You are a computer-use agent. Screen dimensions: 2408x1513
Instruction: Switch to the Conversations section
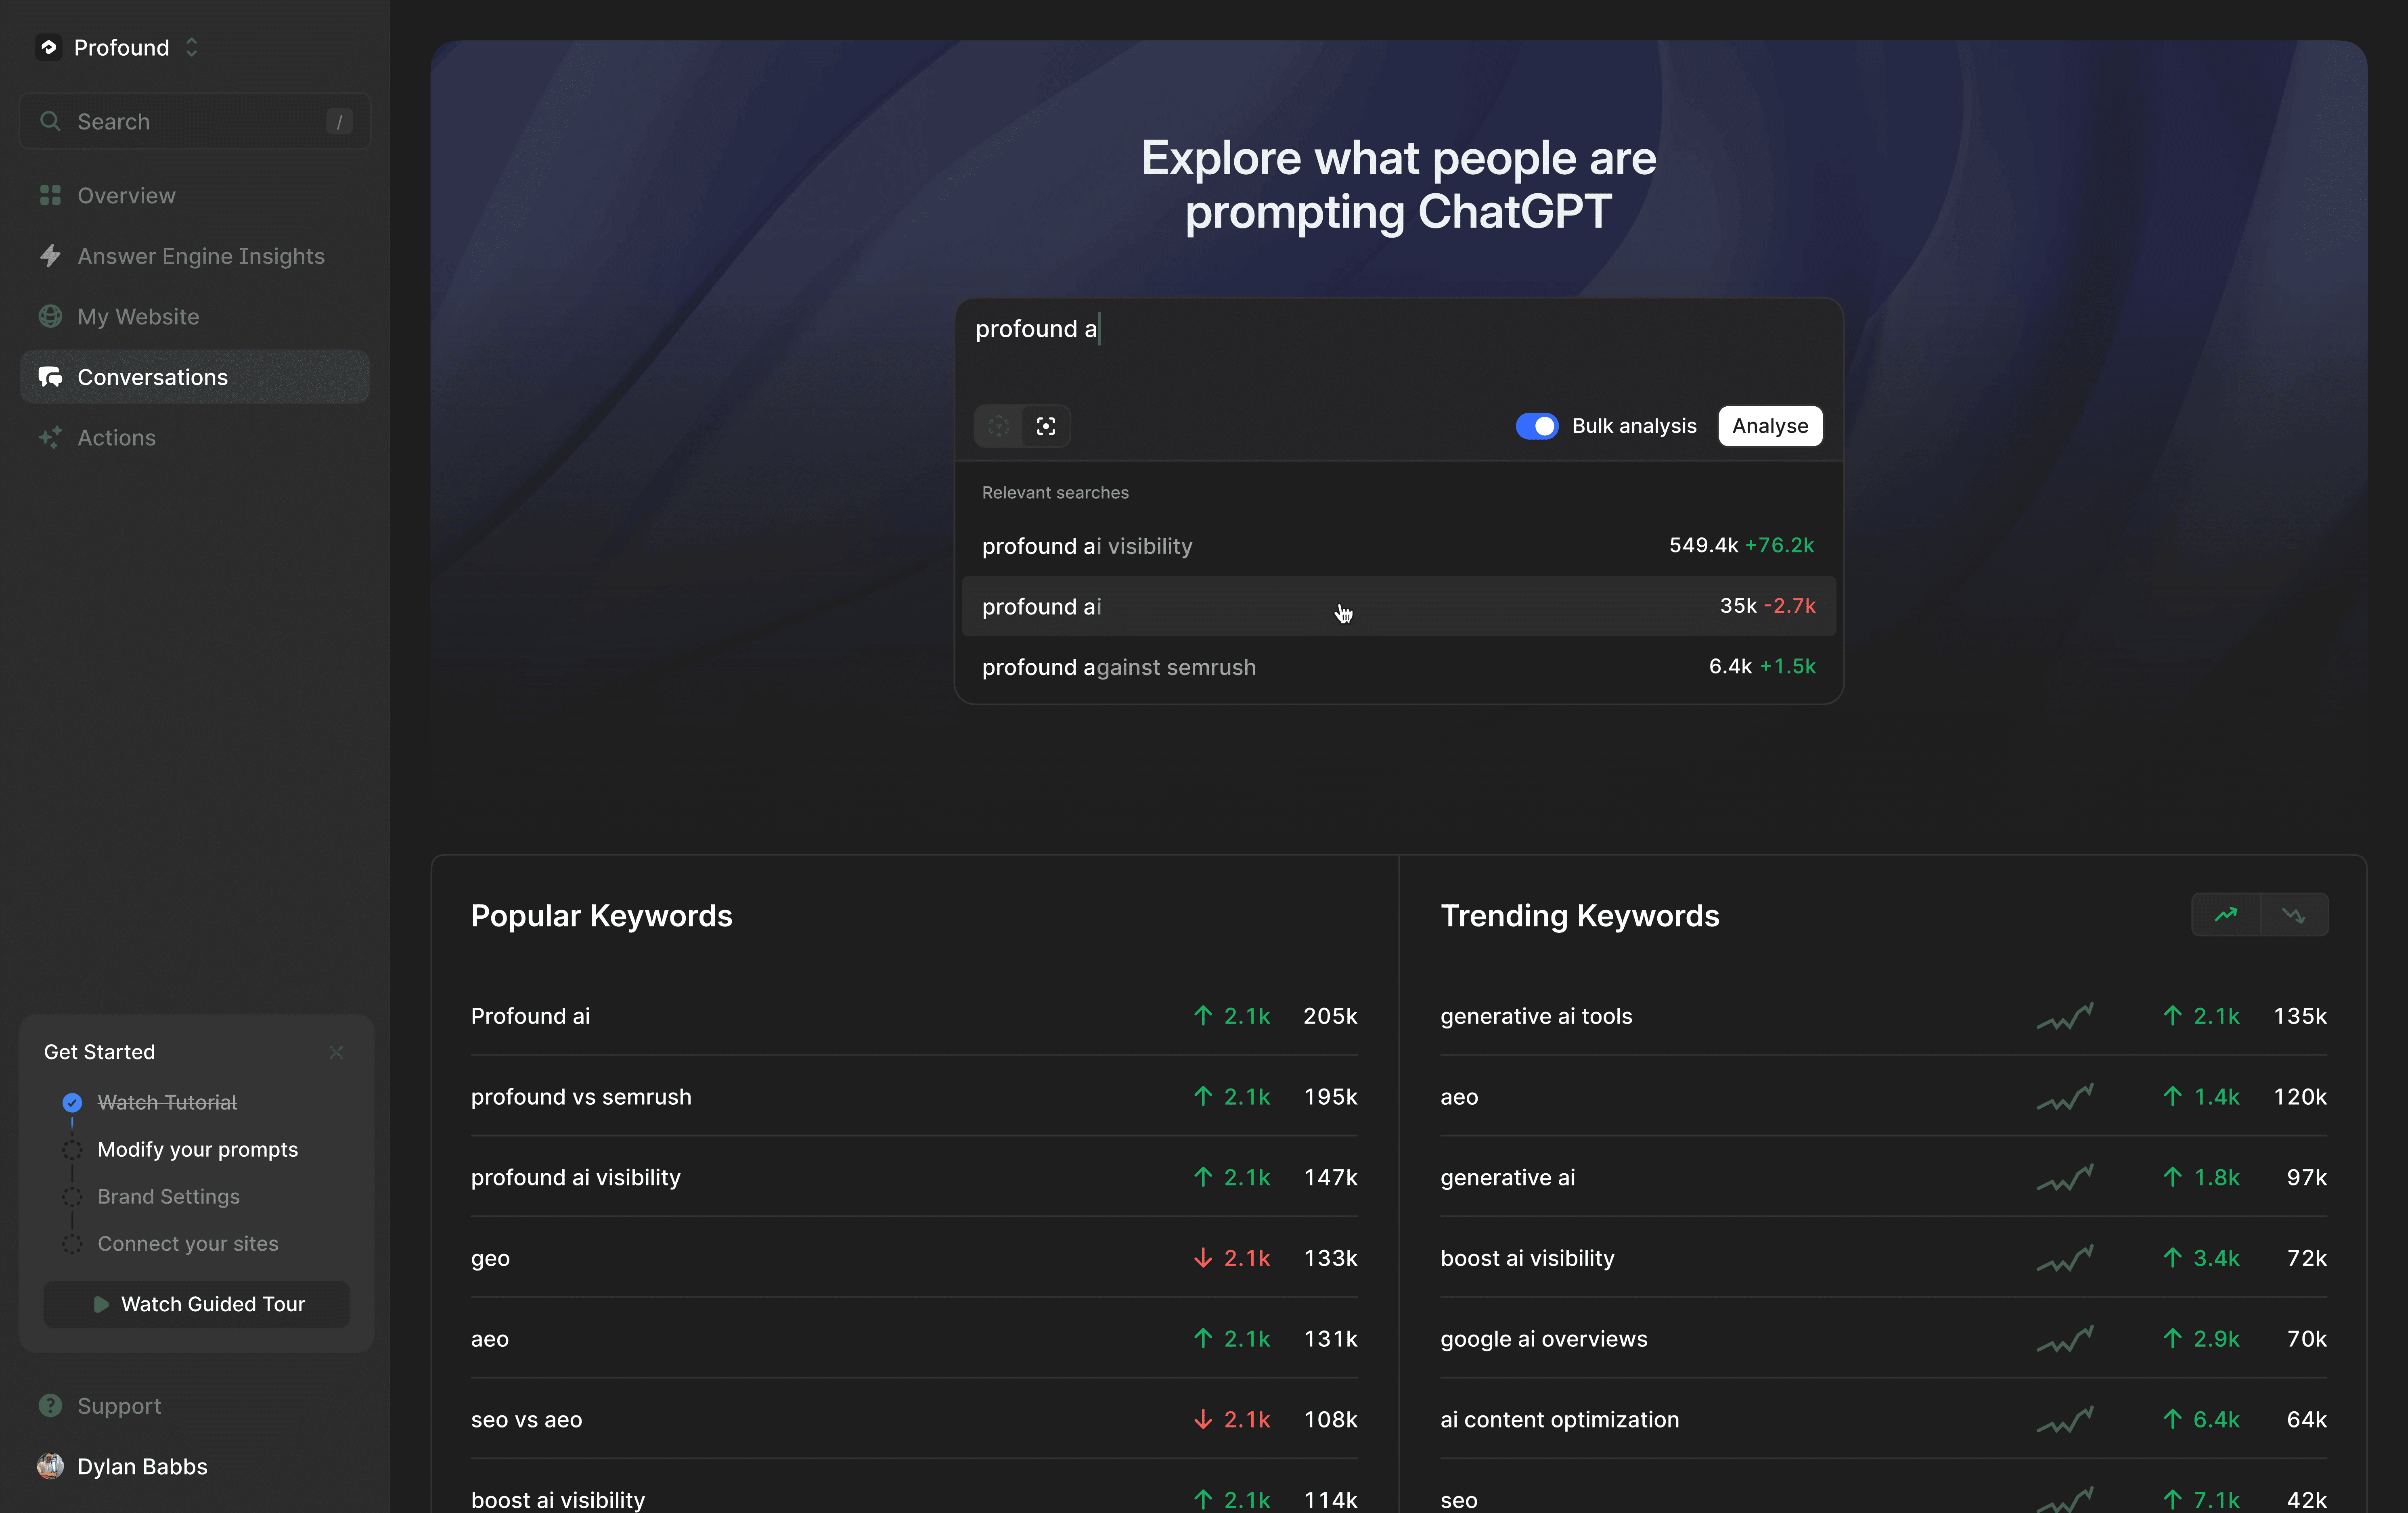click(152, 377)
